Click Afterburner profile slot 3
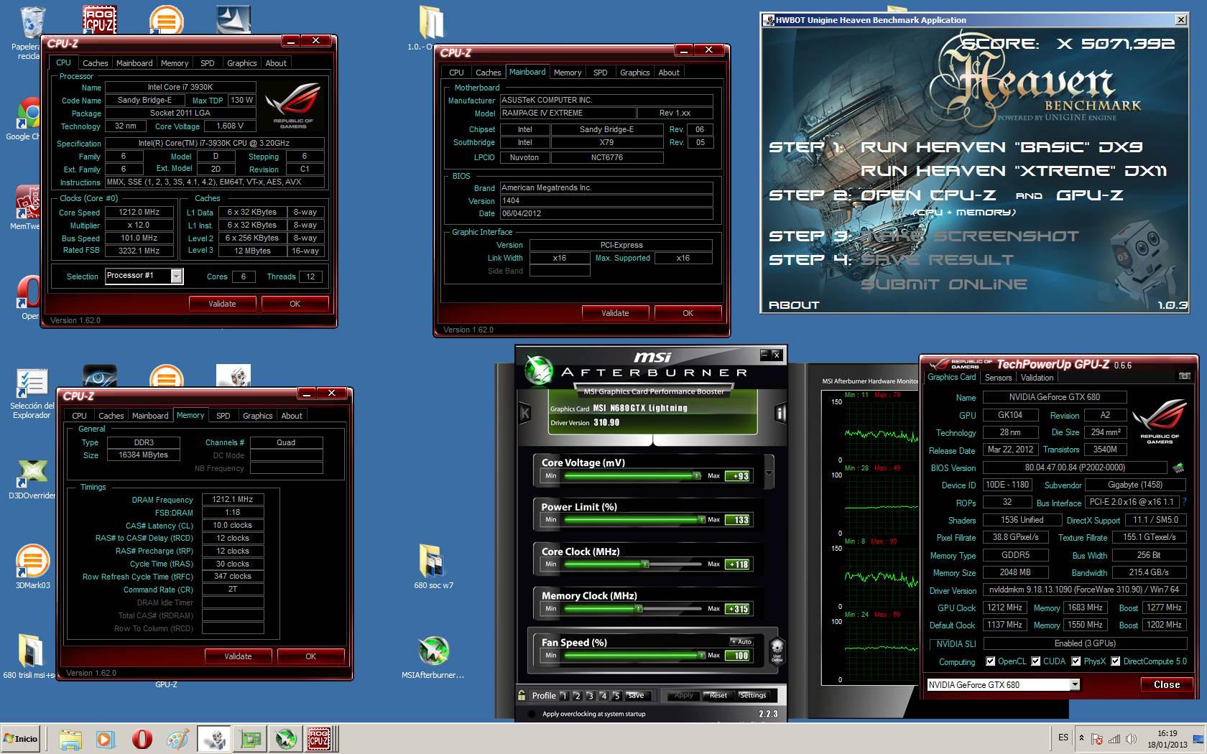This screenshot has height=754, width=1207. coord(591,695)
